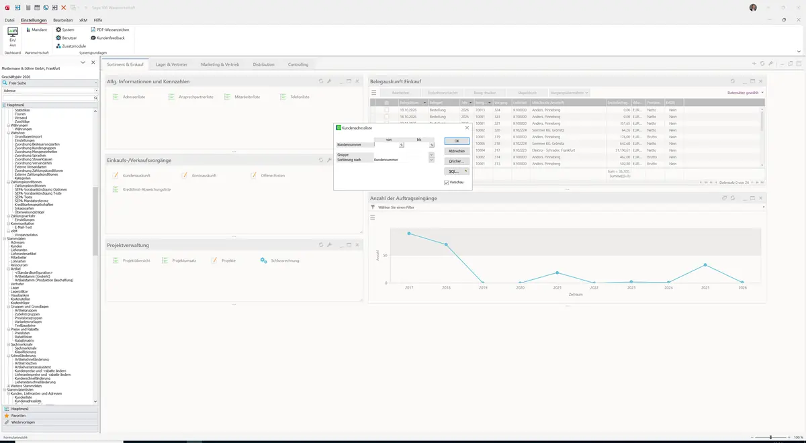The height and width of the screenshot is (443, 806).
Task: Check the row checkbox for Beleg 324
Action: point(386,109)
